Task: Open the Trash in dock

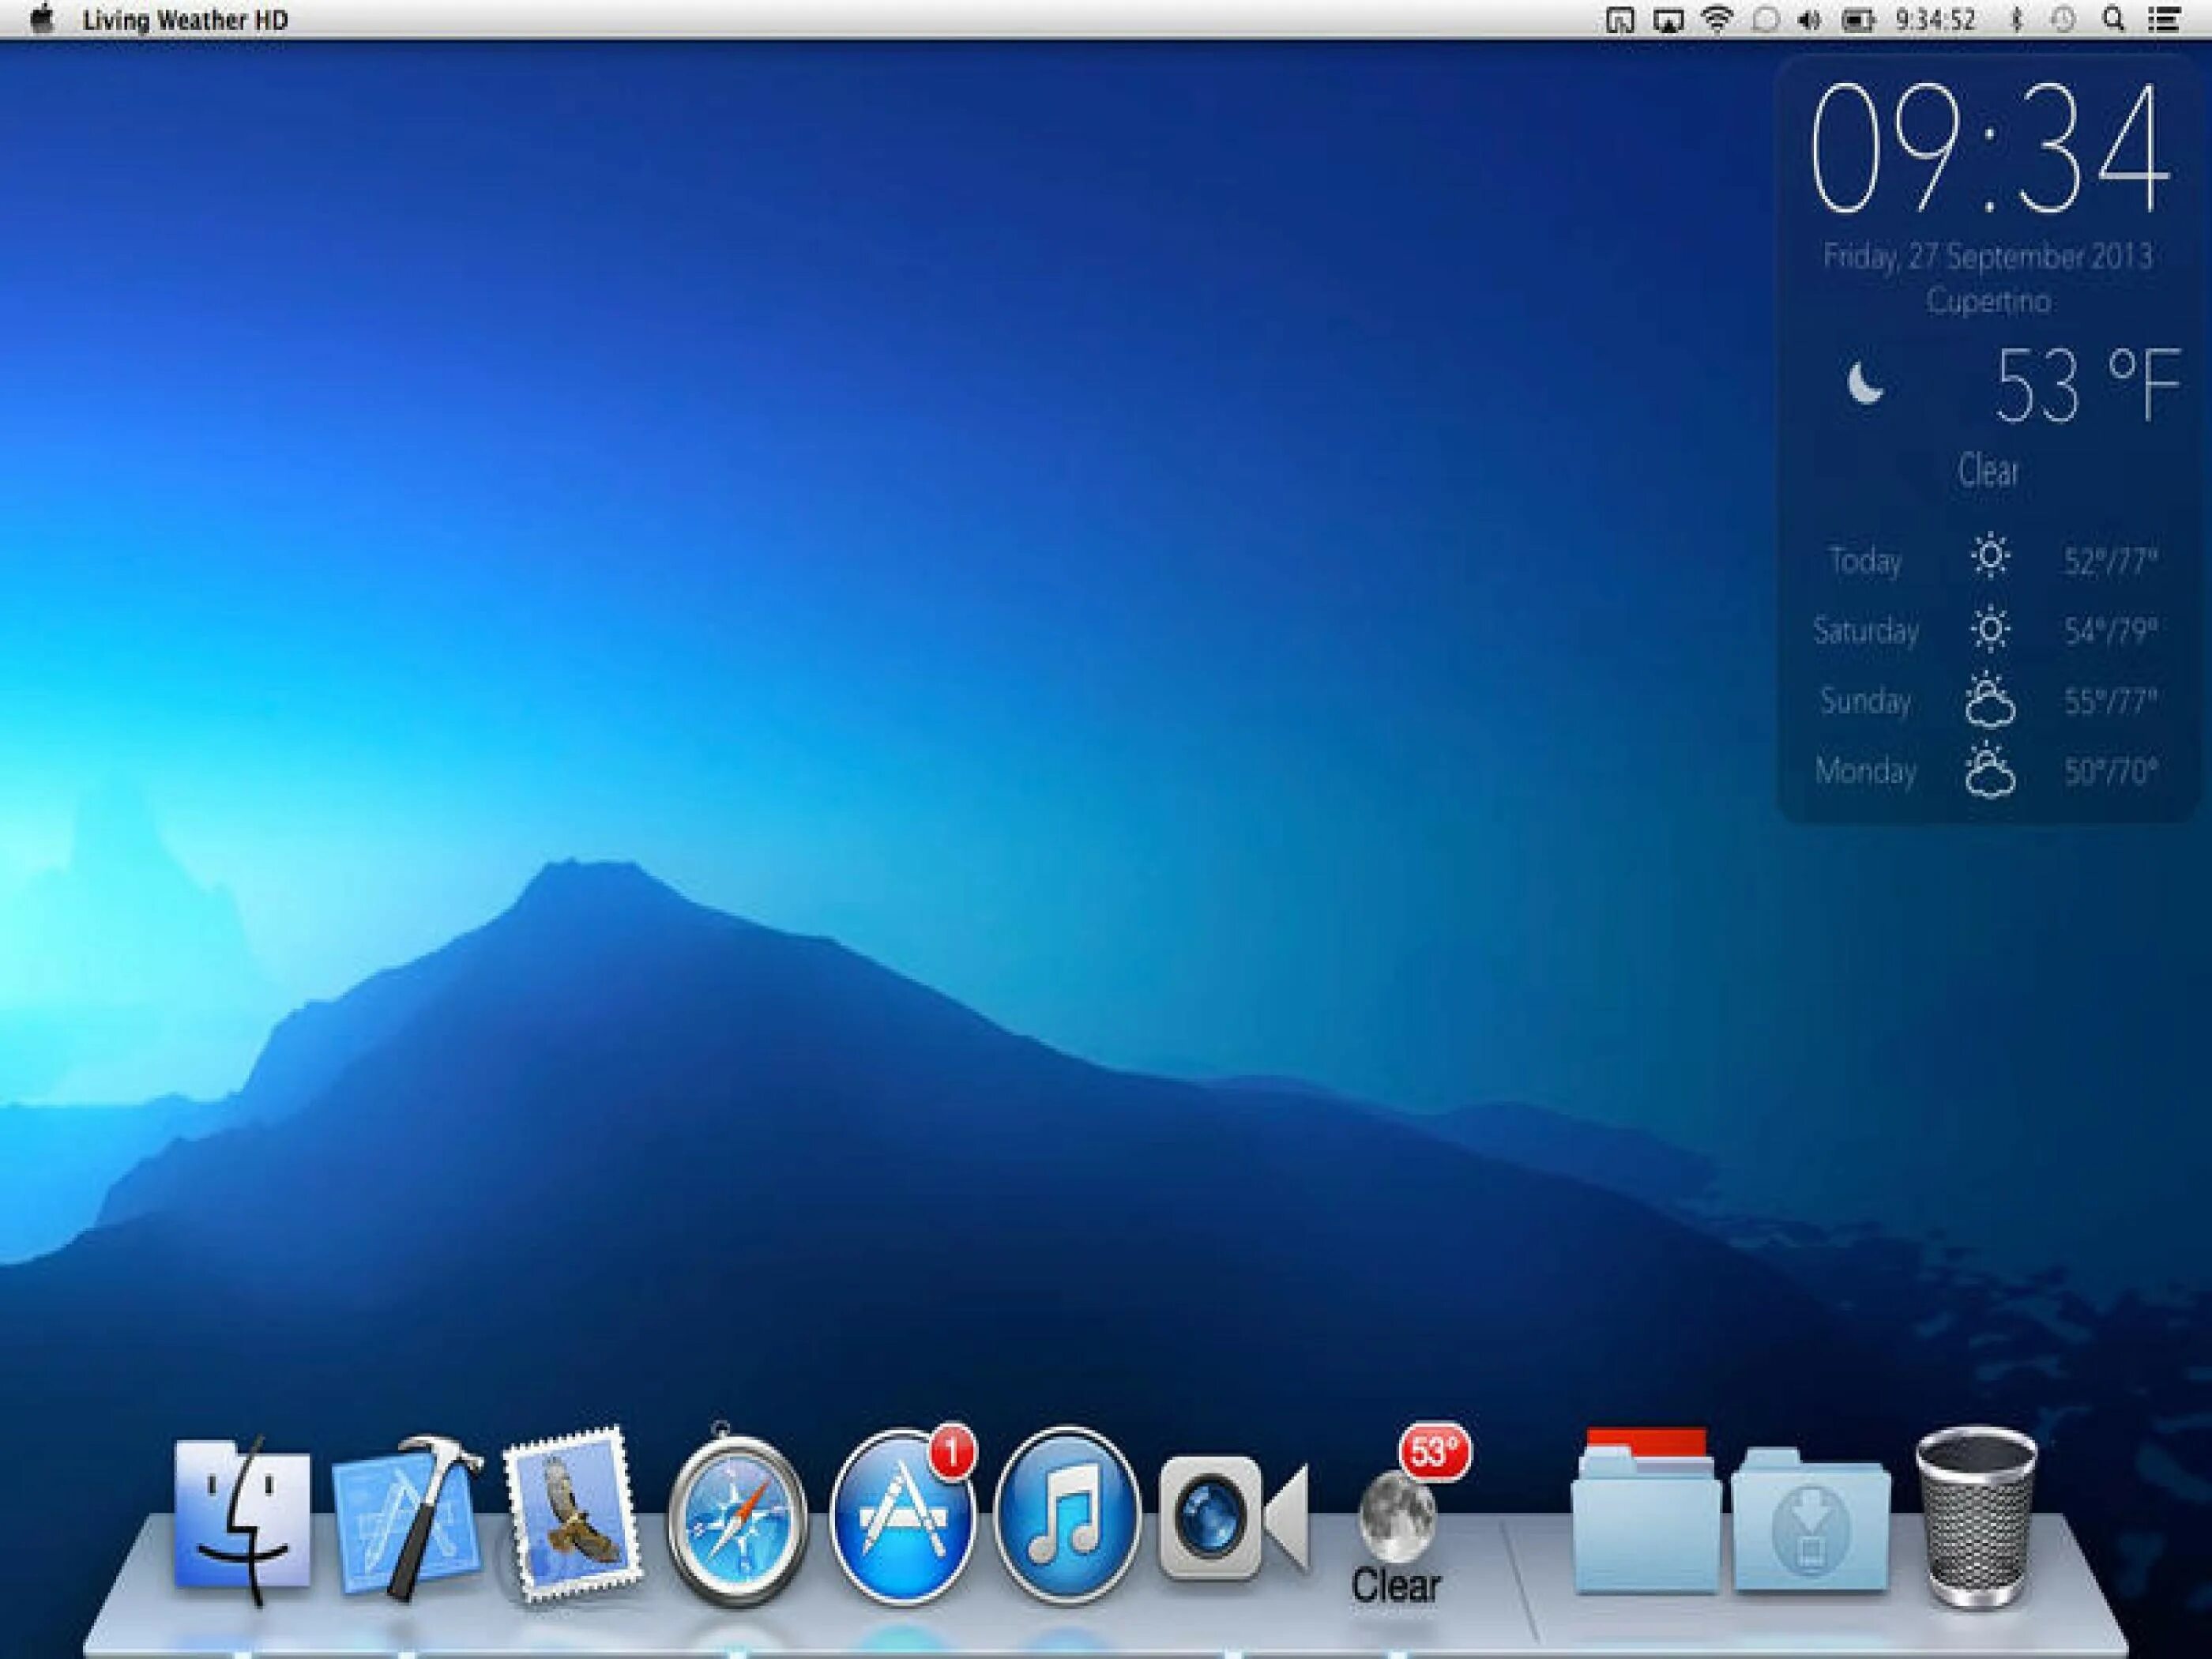Action: coord(1975,1518)
